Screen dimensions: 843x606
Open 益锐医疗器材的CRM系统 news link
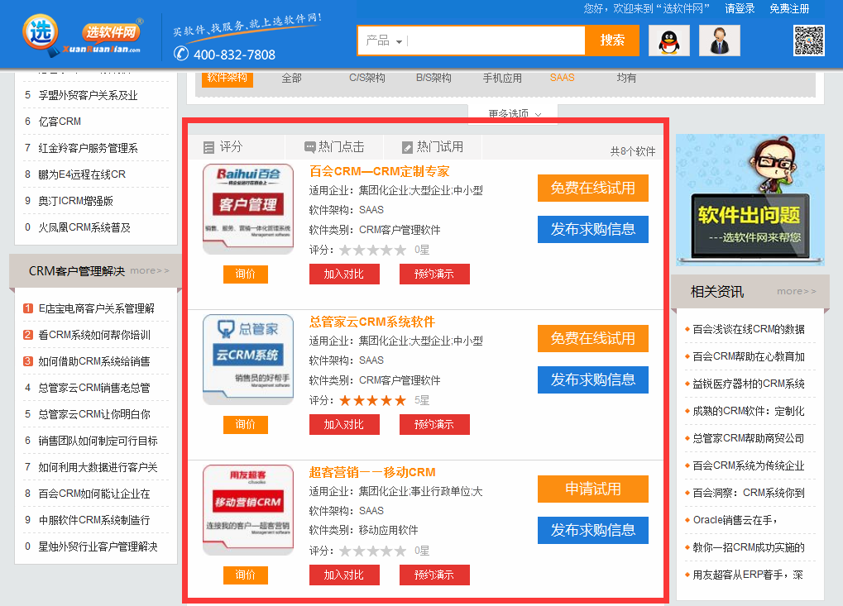pyautogui.click(x=749, y=384)
